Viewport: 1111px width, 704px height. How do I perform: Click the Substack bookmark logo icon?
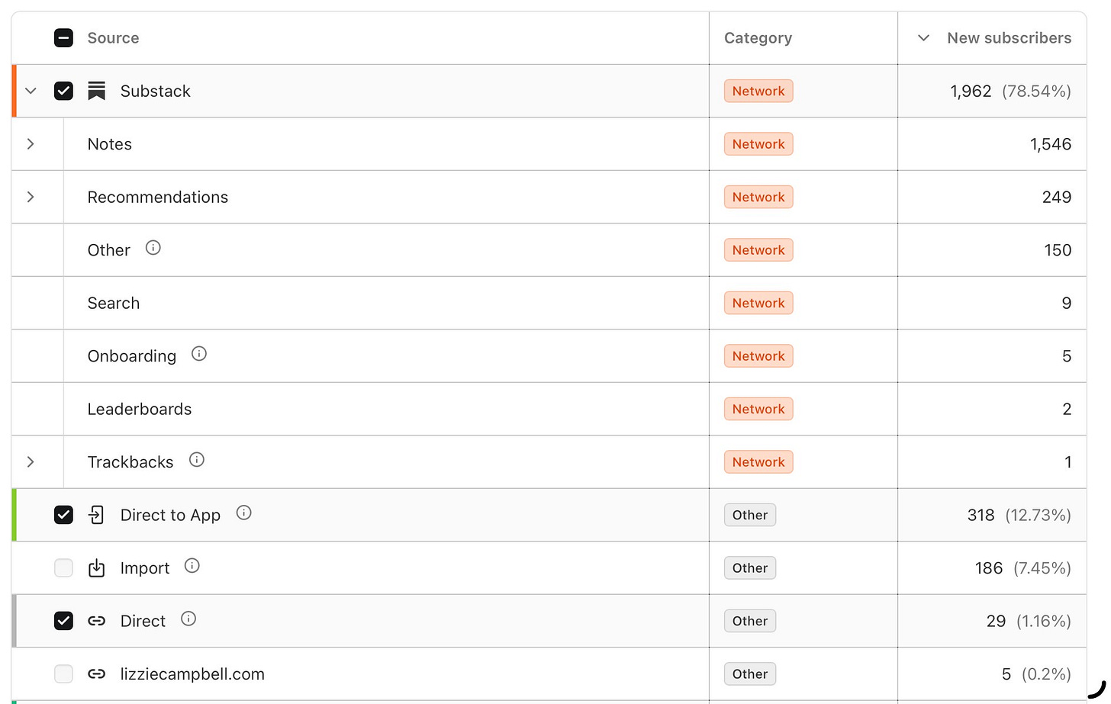pos(96,91)
